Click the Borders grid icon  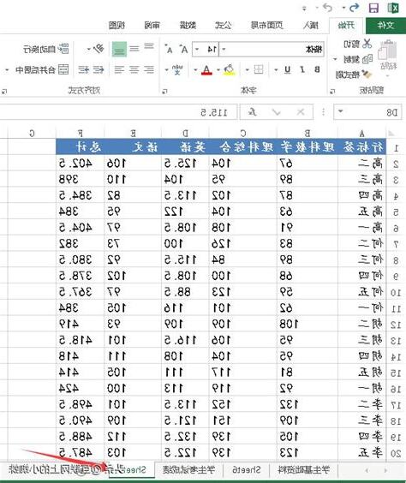(x=258, y=69)
